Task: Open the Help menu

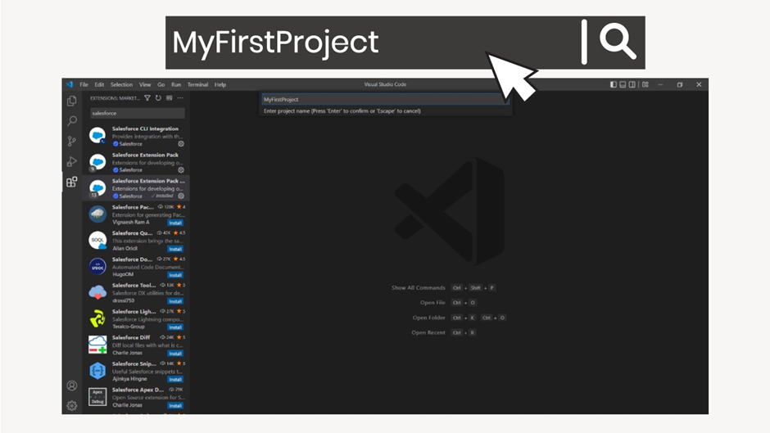Action: pos(220,84)
